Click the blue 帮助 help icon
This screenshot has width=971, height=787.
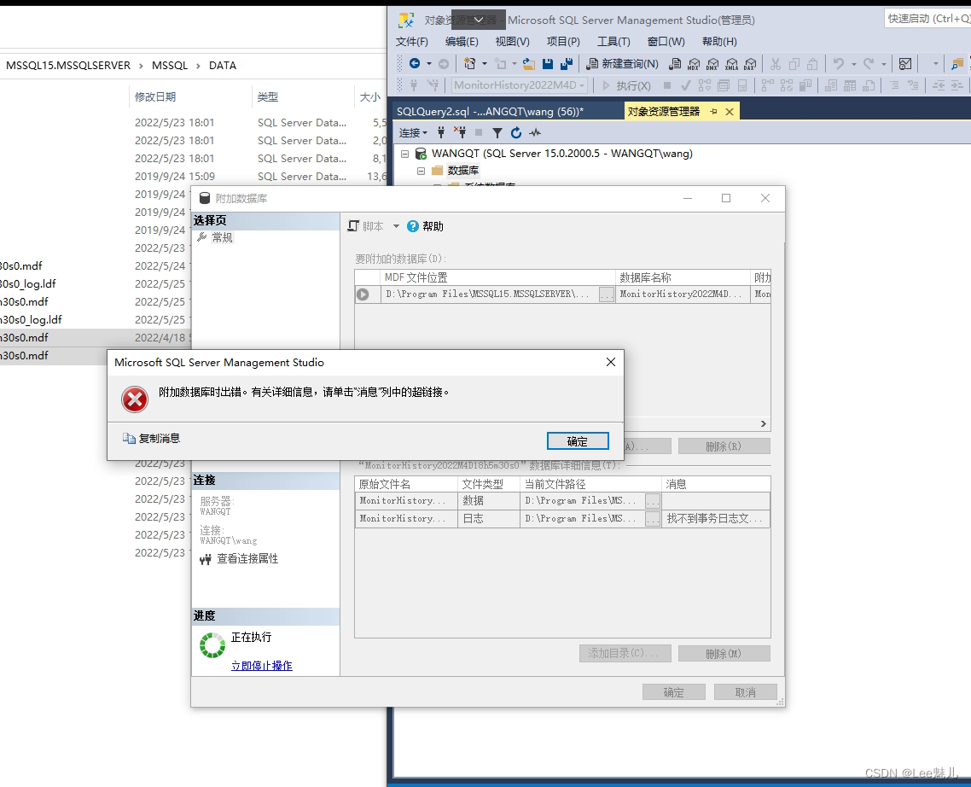[413, 226]
